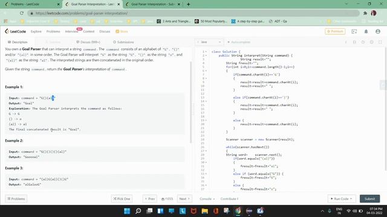387x217 pixels.
Task: Collapse code fold arrow at line 6
Action: tap(206, 71)
